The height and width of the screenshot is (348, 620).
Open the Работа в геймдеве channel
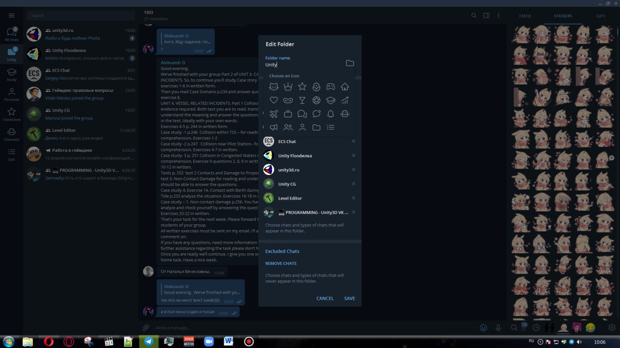[x=81, y=154]
